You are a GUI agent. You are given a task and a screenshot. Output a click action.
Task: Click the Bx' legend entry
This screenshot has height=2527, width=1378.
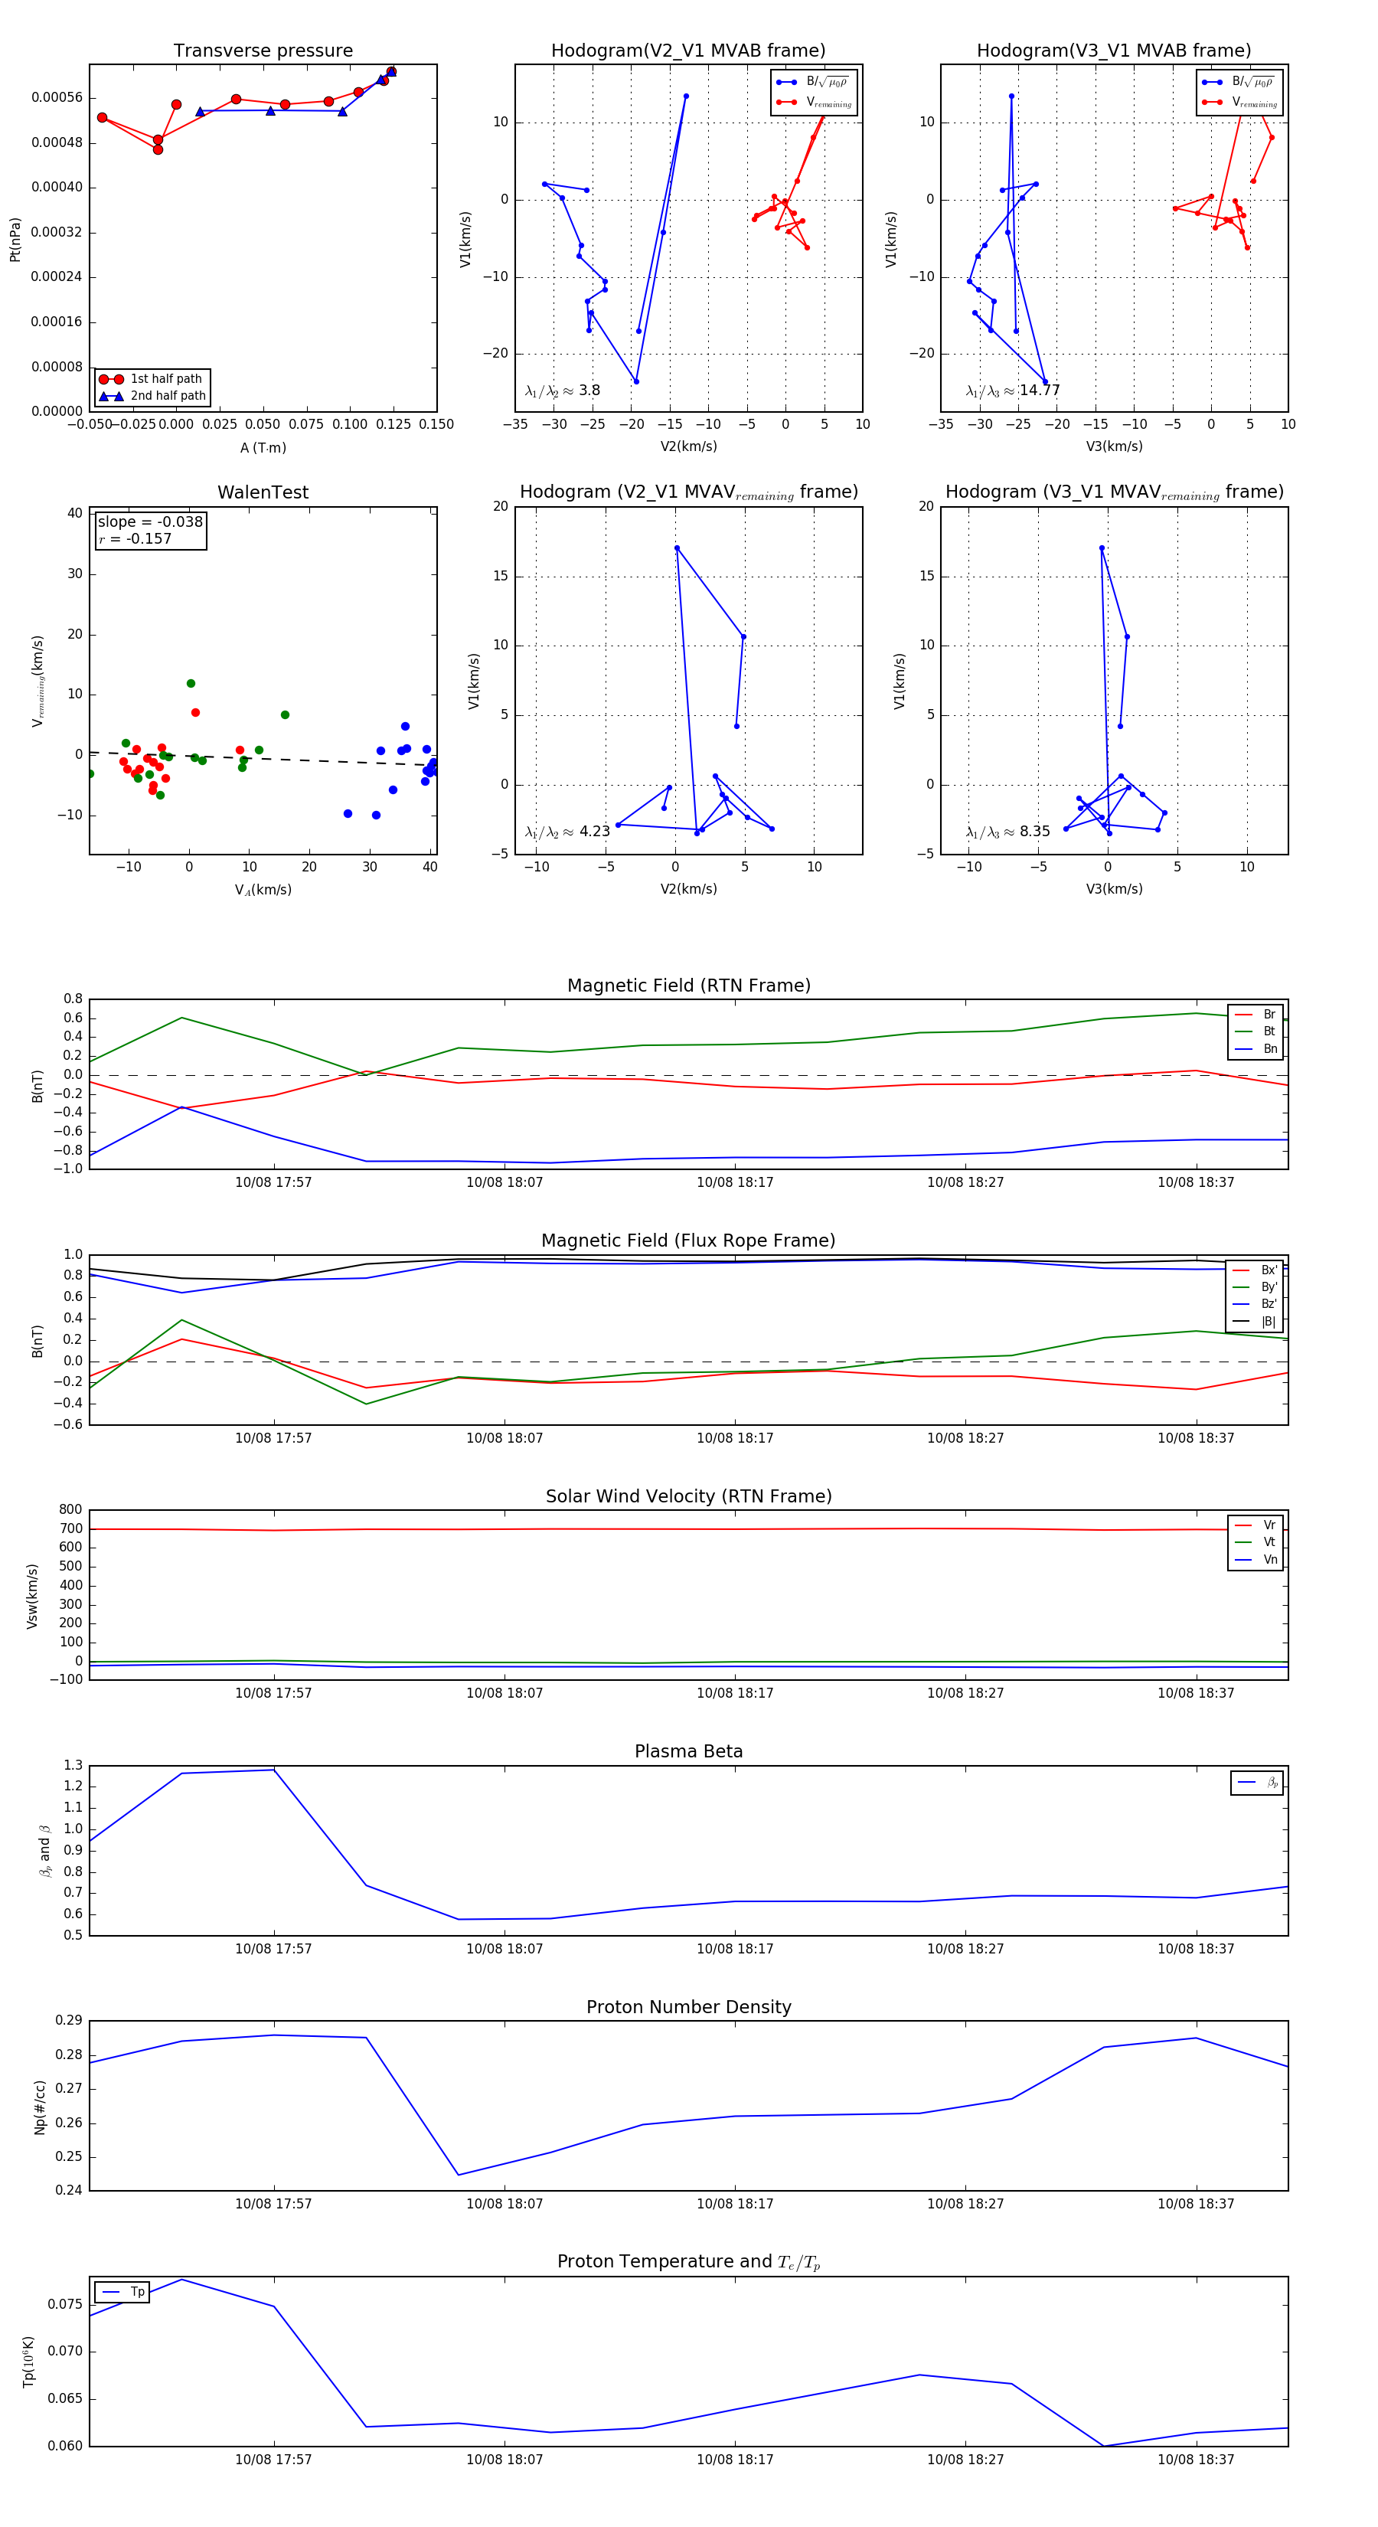(1255, 1270)
